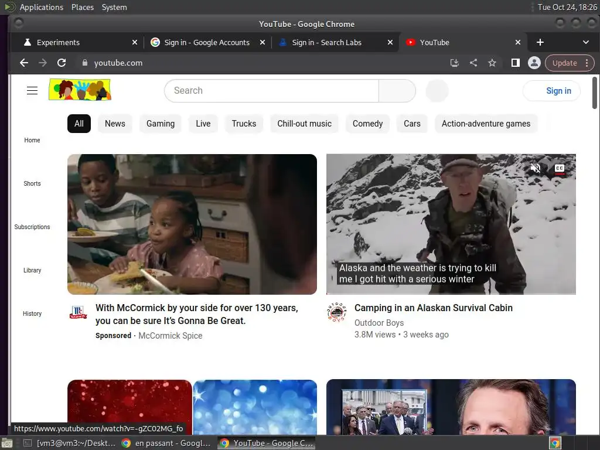Open the Applications menu
Viewport: 600px width, 450px height.
click(42, 7)
